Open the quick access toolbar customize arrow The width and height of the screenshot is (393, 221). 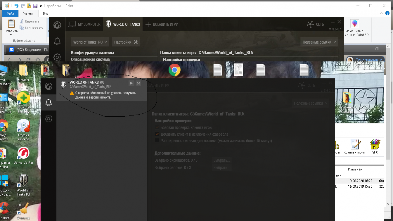point(41,6)
